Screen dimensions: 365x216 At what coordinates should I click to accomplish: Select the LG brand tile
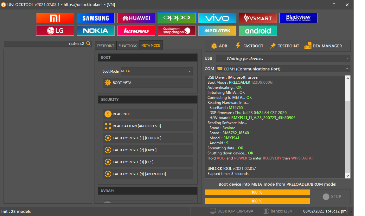click(55, 31)
